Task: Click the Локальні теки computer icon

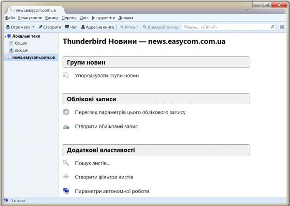Action: click(9, 36)
